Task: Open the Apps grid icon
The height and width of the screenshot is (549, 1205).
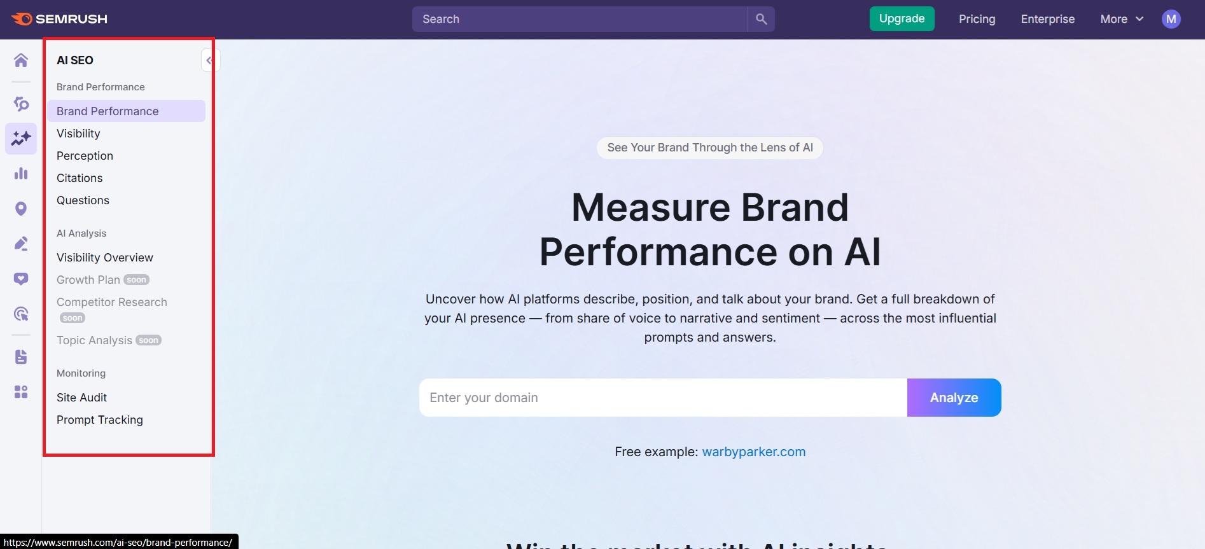Action: (x=21, y=392)
